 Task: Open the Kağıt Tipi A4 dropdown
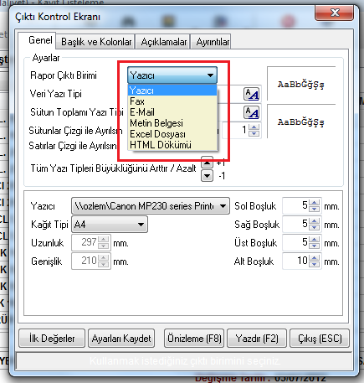(x=110, y=224)
